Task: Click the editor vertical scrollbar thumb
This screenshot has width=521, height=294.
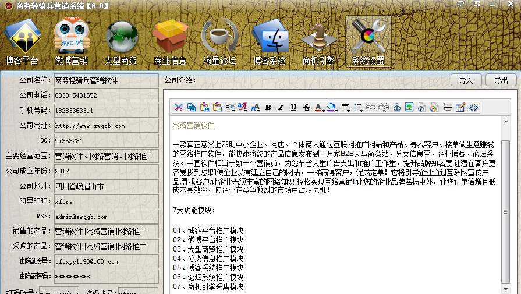Action: [x=505, y=212]
